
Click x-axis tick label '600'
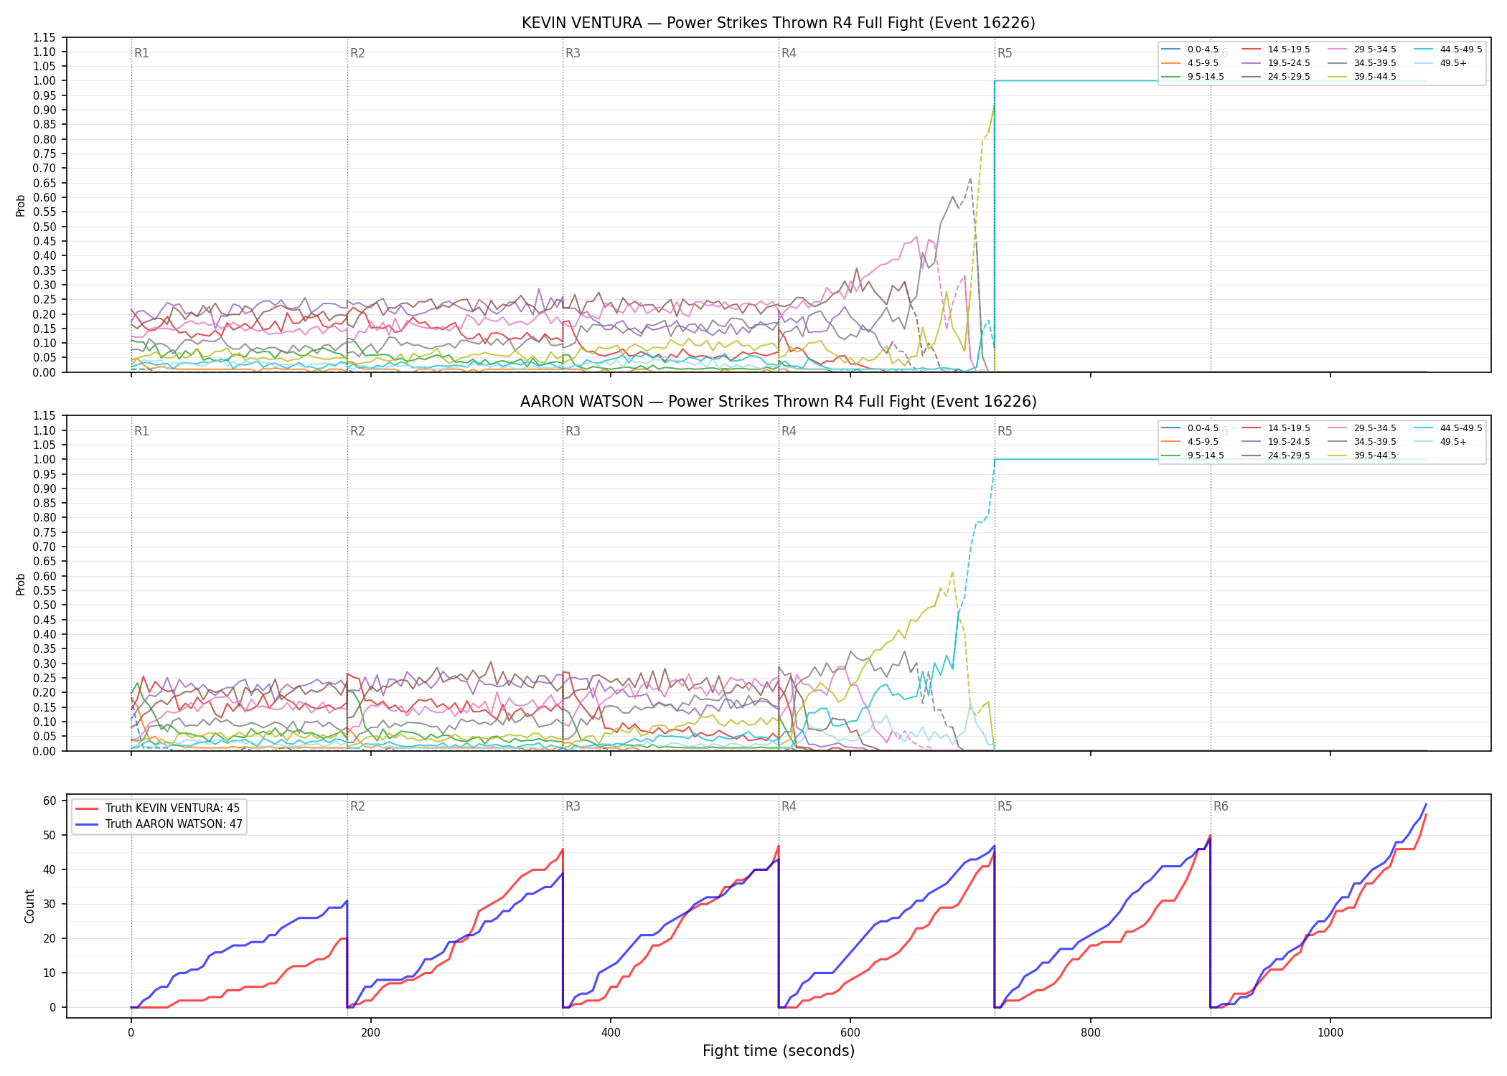tap(850, 1032)
